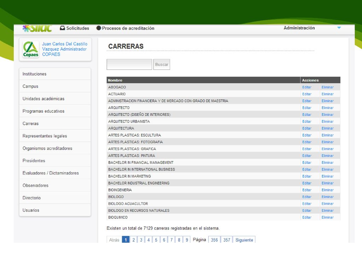The image size is (362, 271).
Task: Open the Administración menu
Action: pos(299,28)
